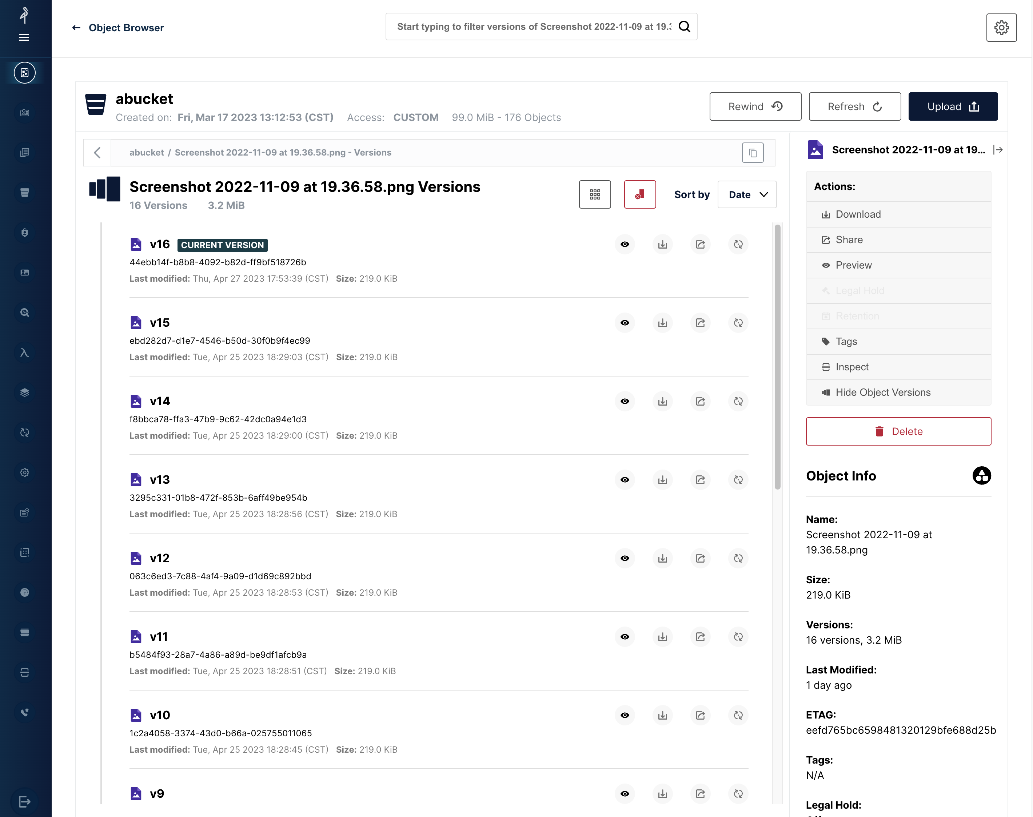Viewport: 1033px width, 817px height.
Task: Select the Tags action
Action: coord(898,342)
